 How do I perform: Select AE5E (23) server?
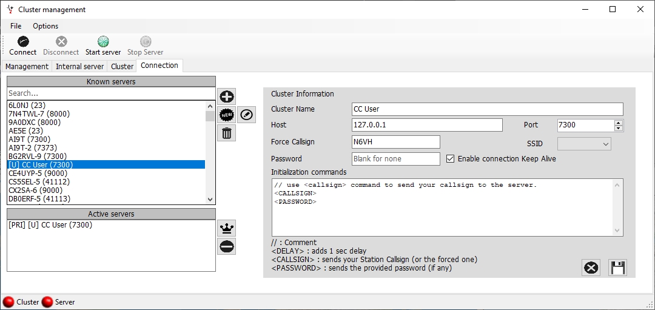click(106, 131)
